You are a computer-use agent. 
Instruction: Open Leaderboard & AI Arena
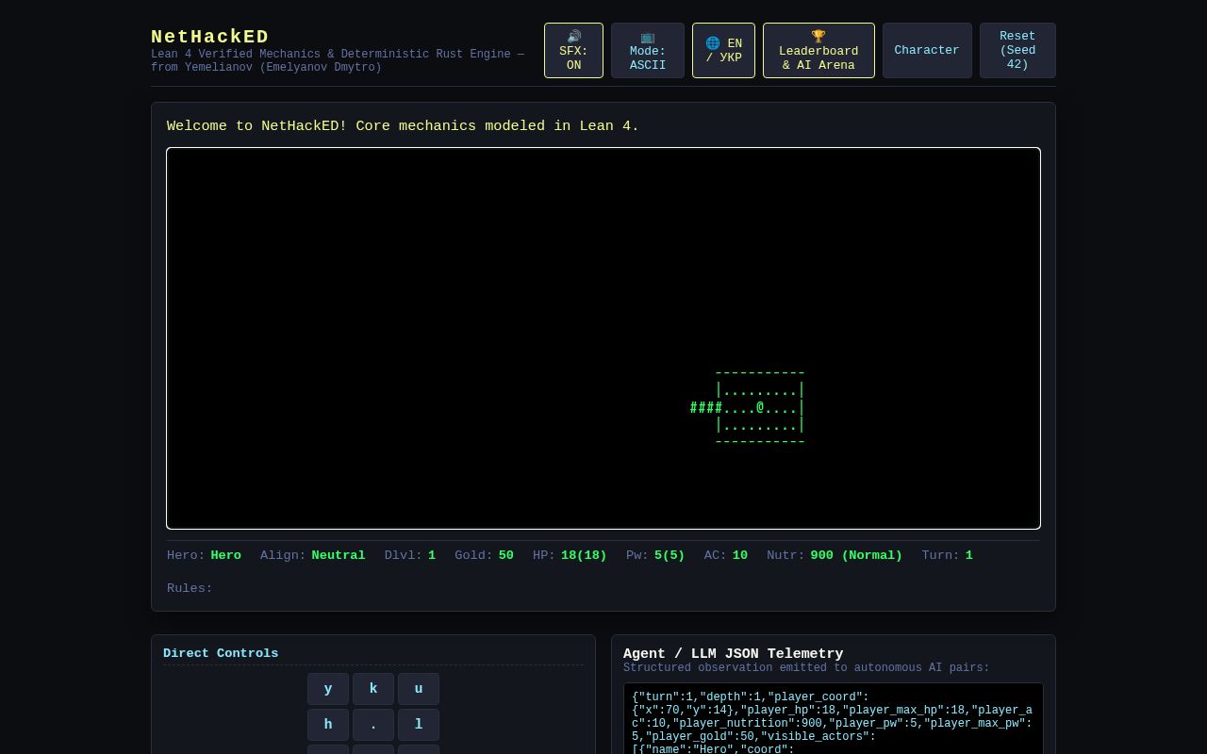point(818,51)
